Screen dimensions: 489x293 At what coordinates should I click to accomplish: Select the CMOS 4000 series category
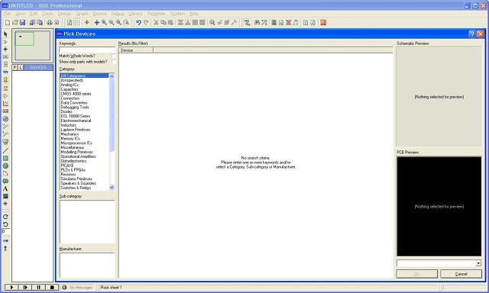point(76,94)
